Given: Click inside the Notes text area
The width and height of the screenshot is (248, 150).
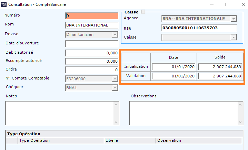Looking at the screenshot, I should click(59, 113).
